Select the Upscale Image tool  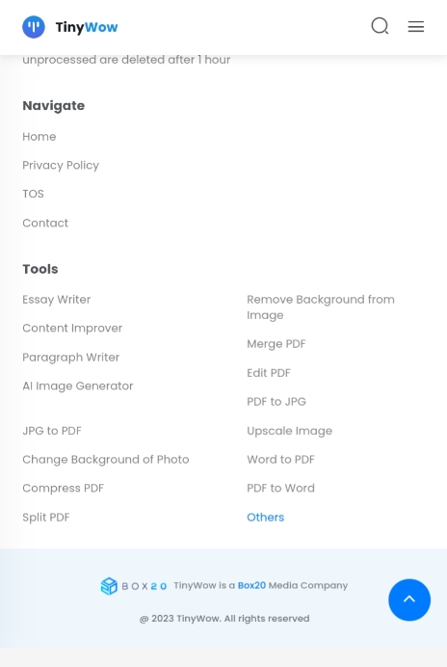point(290,431)
